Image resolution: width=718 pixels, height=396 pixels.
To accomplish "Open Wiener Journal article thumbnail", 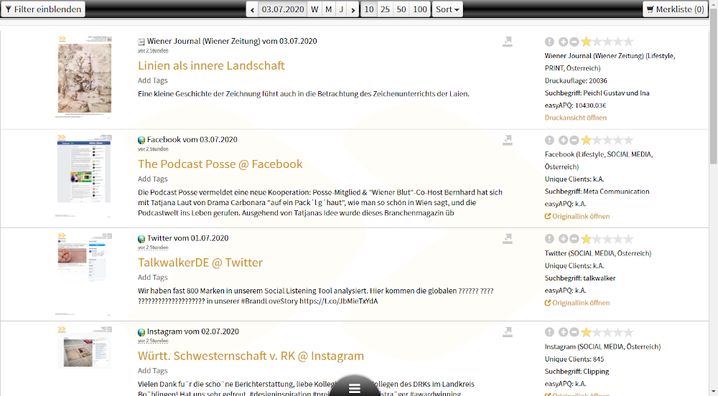I will point(84,76).
